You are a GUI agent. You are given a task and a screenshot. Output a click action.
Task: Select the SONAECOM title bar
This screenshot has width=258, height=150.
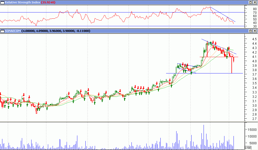tap(16, 31)
